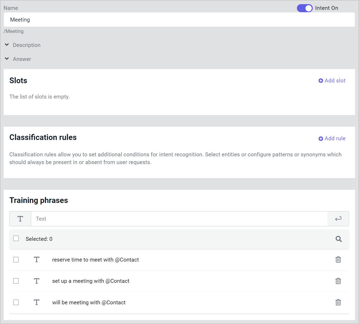The image size is (359, 324).
Task: Open search in the training phrases list
Action: tap(338, 239)
